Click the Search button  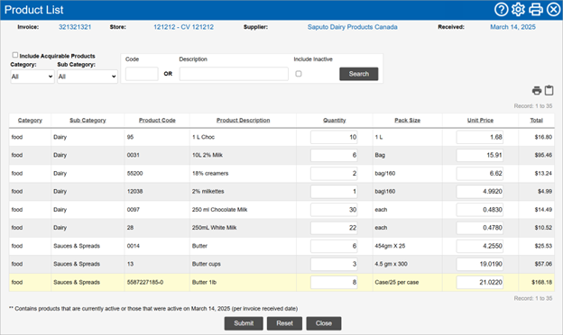359,74
